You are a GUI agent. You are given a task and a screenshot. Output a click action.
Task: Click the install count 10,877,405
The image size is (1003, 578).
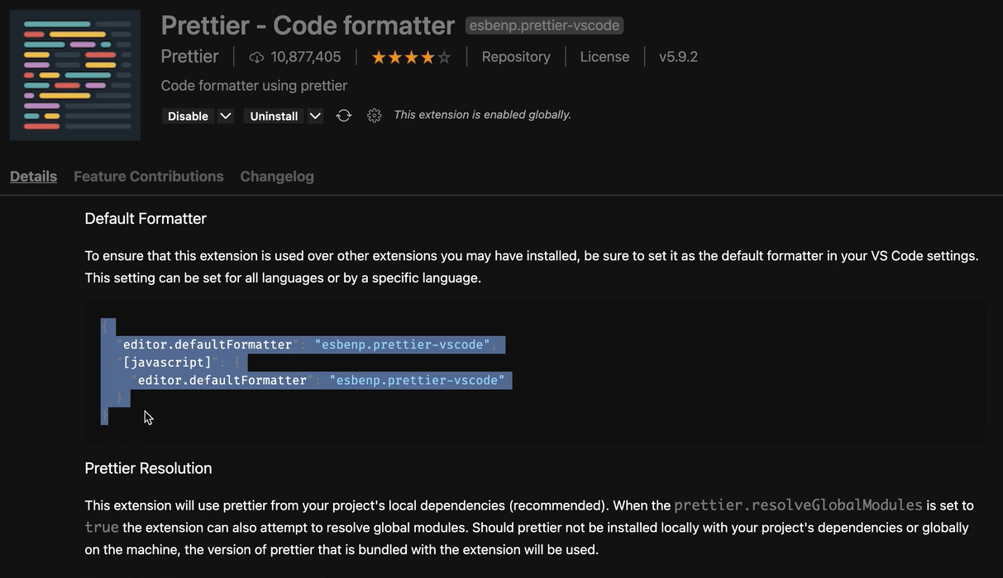pos(306,57)
